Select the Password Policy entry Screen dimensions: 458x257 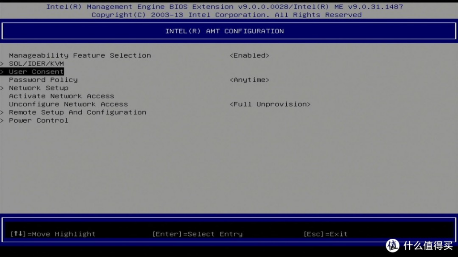[x=43, y=80]
